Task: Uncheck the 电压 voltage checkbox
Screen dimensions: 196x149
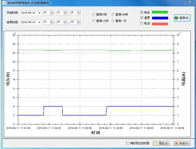Action: (142, 12)
